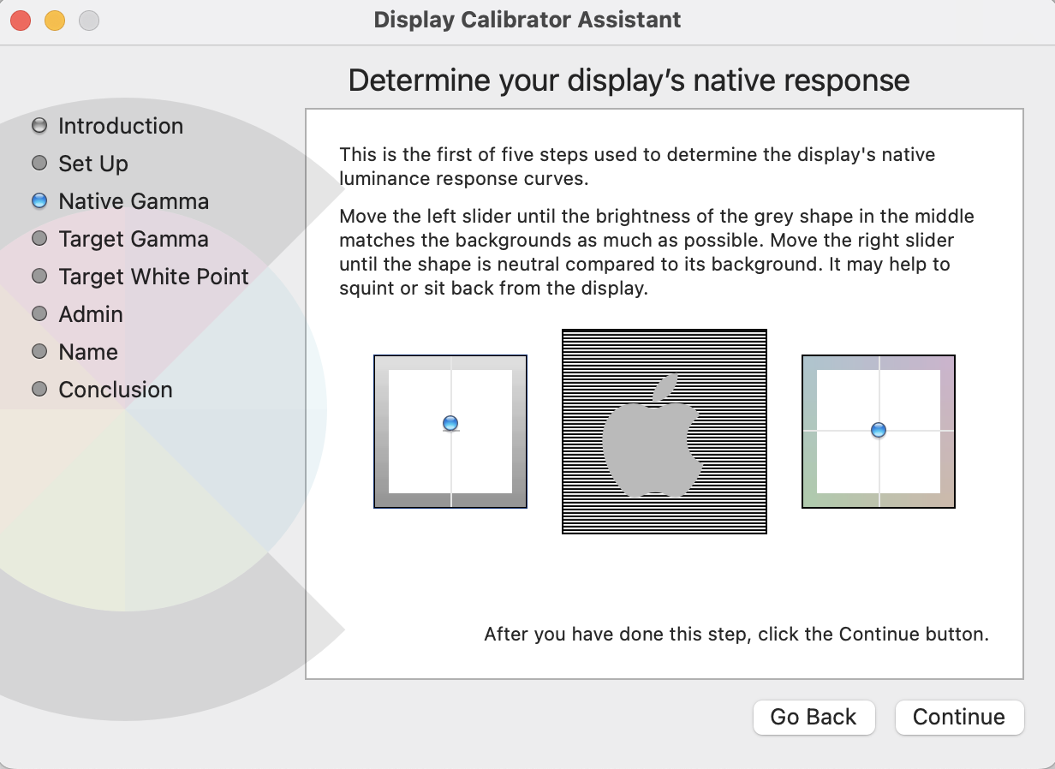Click the 'Determine your display's native response' heading

629,80
